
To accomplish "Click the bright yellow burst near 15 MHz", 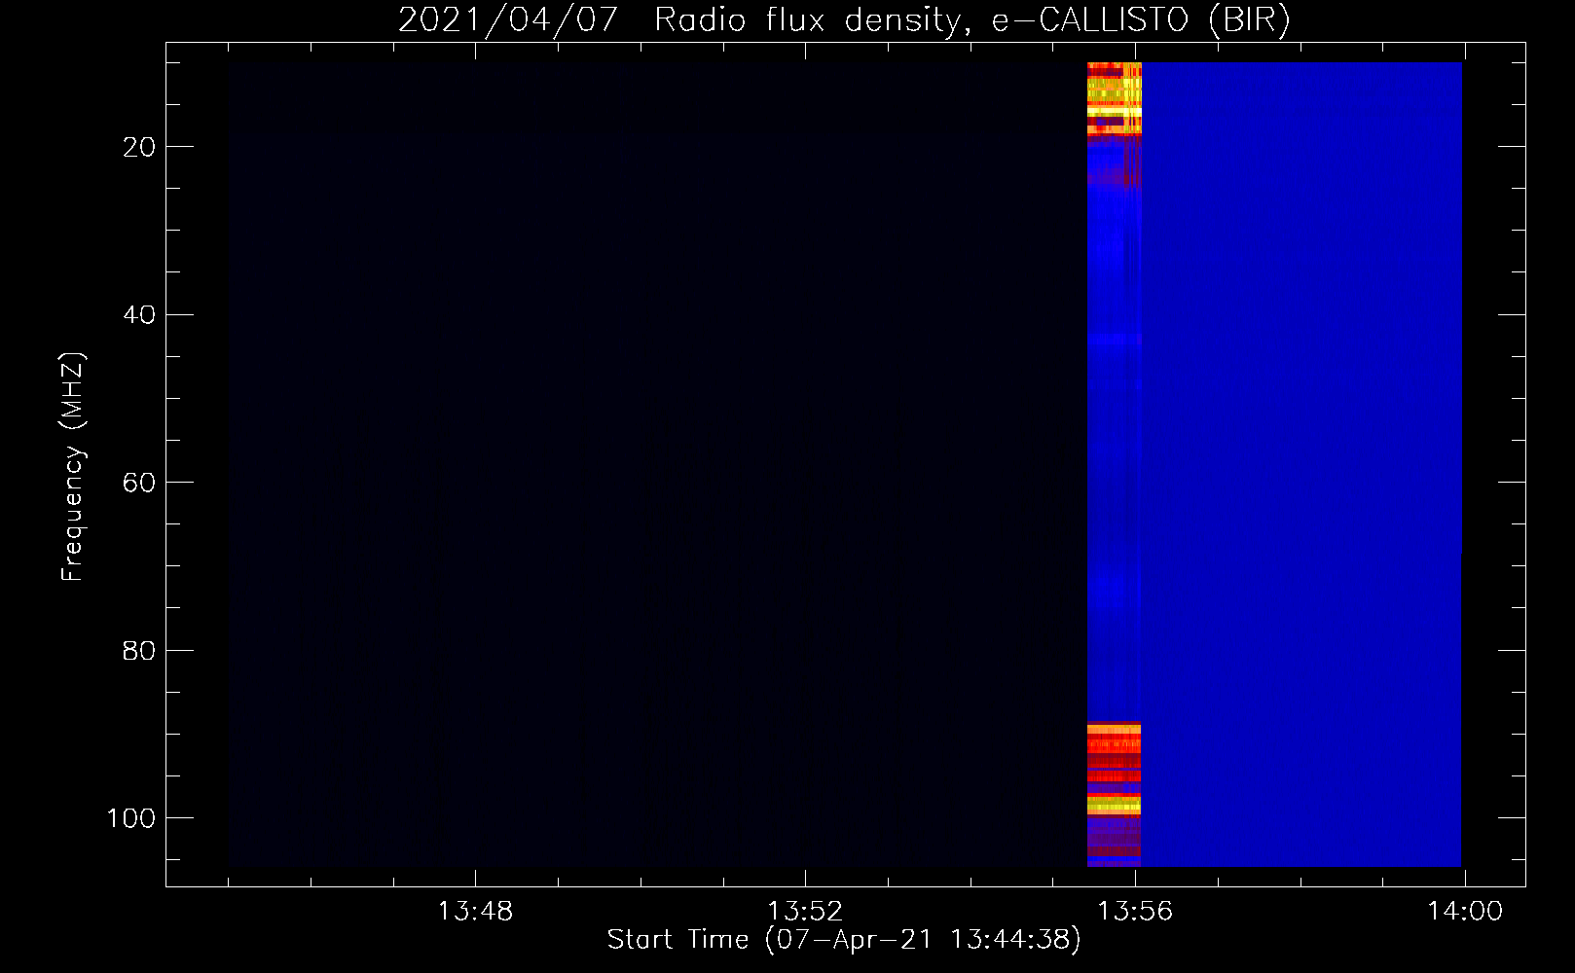I will pyautogui.click(x=1114, y=97).
